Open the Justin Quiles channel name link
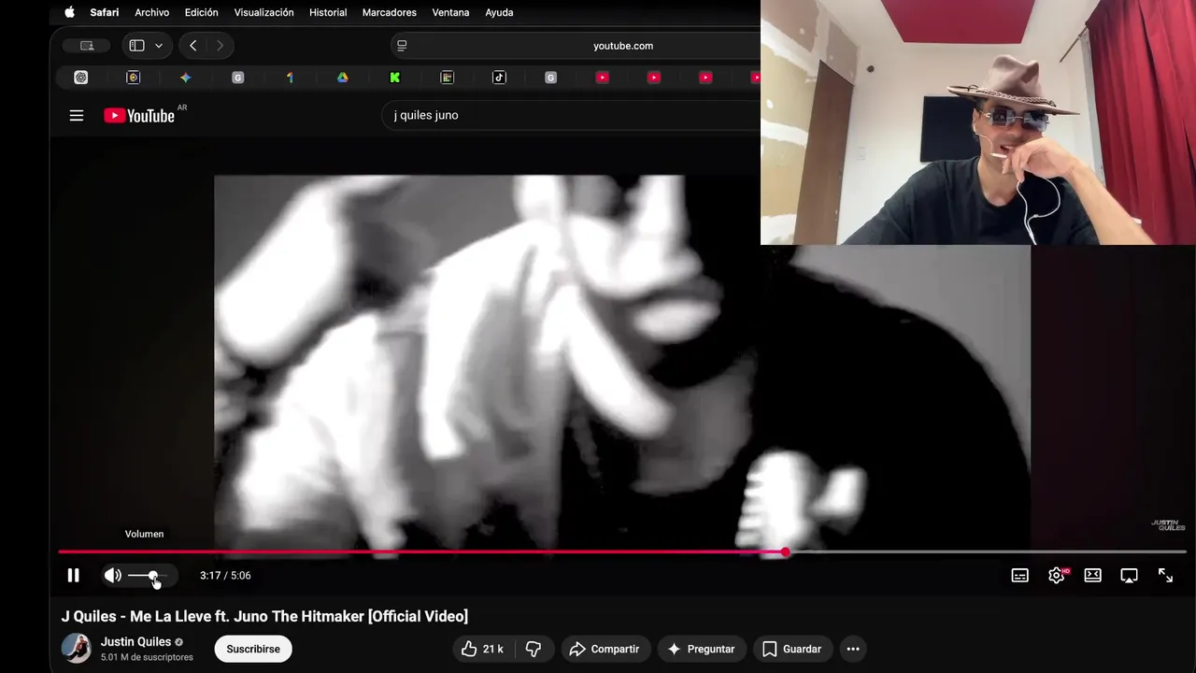Viewport: 1196px width, 673px height. coord(136,641)
